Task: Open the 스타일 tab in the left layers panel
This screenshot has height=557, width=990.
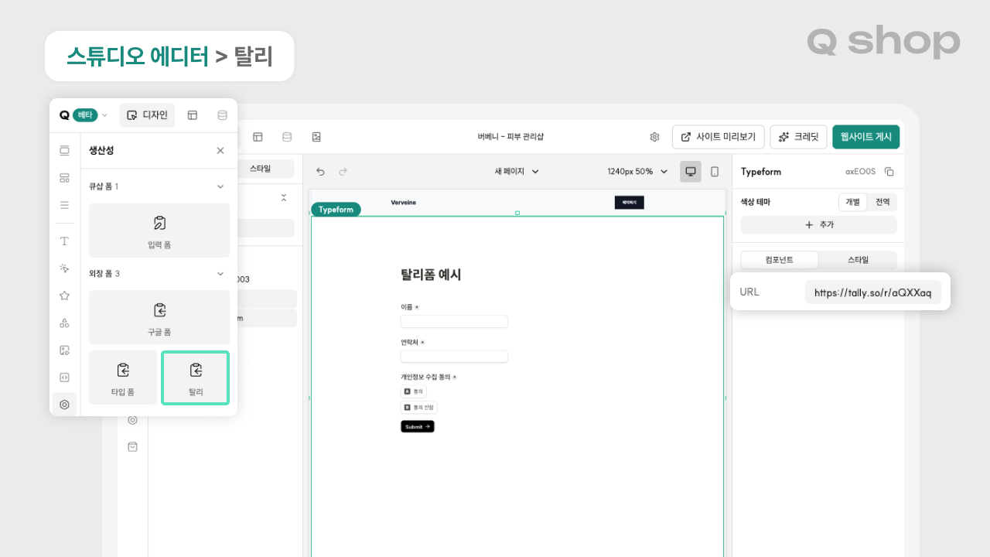Action: pyautogui.click(x=260, y=168)
